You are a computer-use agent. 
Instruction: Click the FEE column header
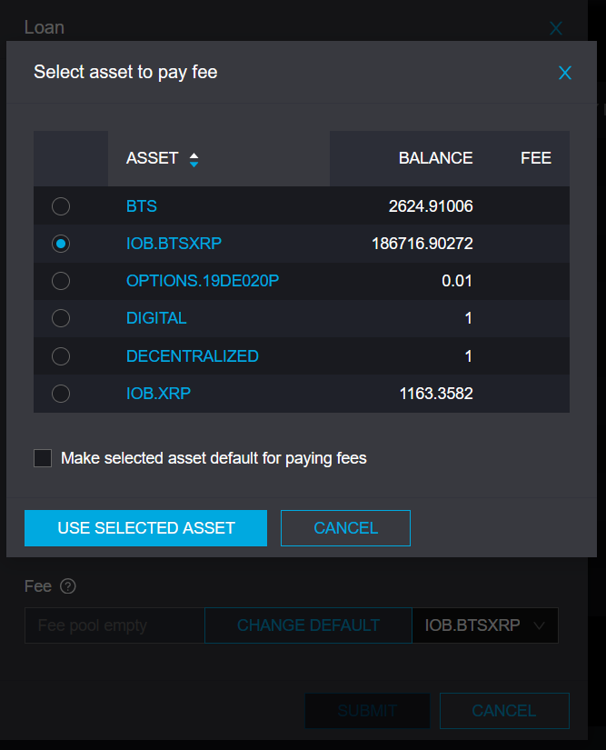click(x=536, y=158)
